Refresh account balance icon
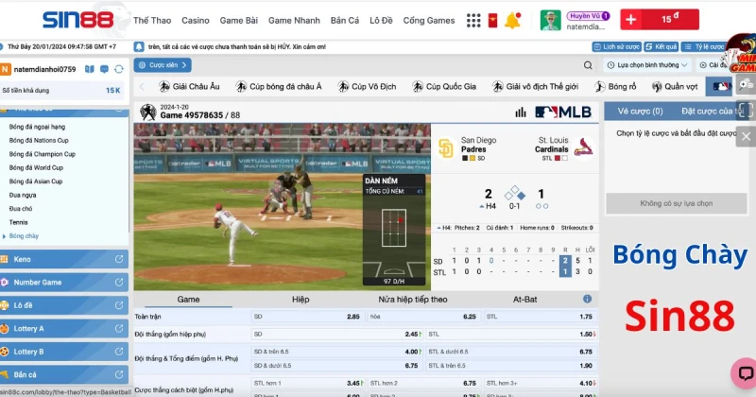 pos(119,69)
